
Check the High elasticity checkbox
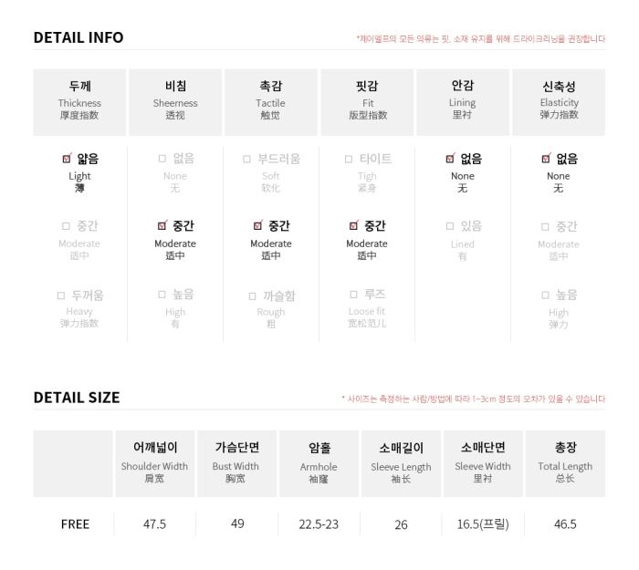(x=545, y=295)
